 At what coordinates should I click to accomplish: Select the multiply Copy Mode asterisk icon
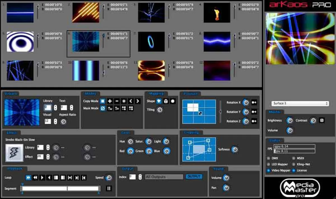coord(124,101)
